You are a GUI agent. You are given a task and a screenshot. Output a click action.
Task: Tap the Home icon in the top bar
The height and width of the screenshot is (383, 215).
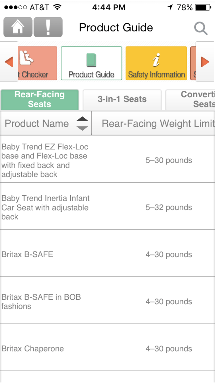(17, 27)
